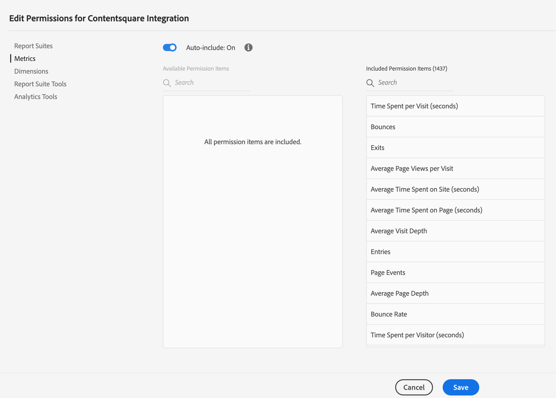Toggle the Auto-include switch off
The image size is (556, 398).
[170, 47]
